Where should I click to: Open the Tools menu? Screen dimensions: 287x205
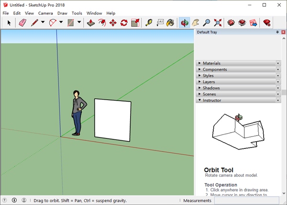pos(77,13)
